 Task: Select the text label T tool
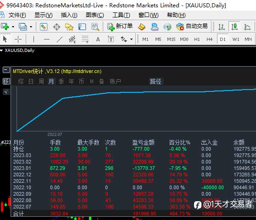coord(111,39)
